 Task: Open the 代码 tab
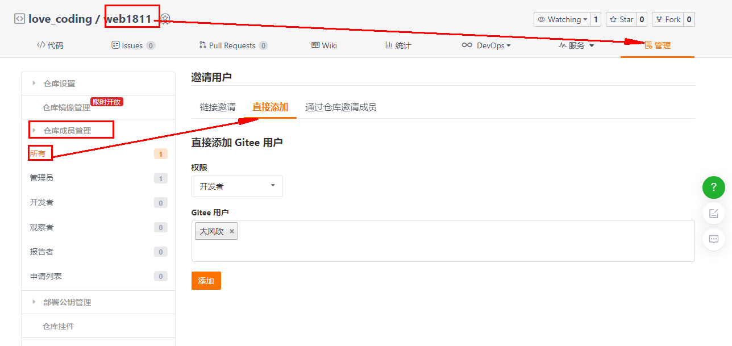(x=50, y=45)
